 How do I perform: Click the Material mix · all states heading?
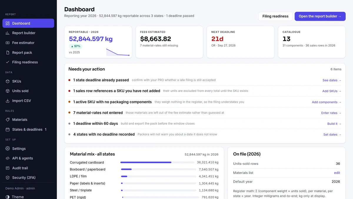point(92,154)
